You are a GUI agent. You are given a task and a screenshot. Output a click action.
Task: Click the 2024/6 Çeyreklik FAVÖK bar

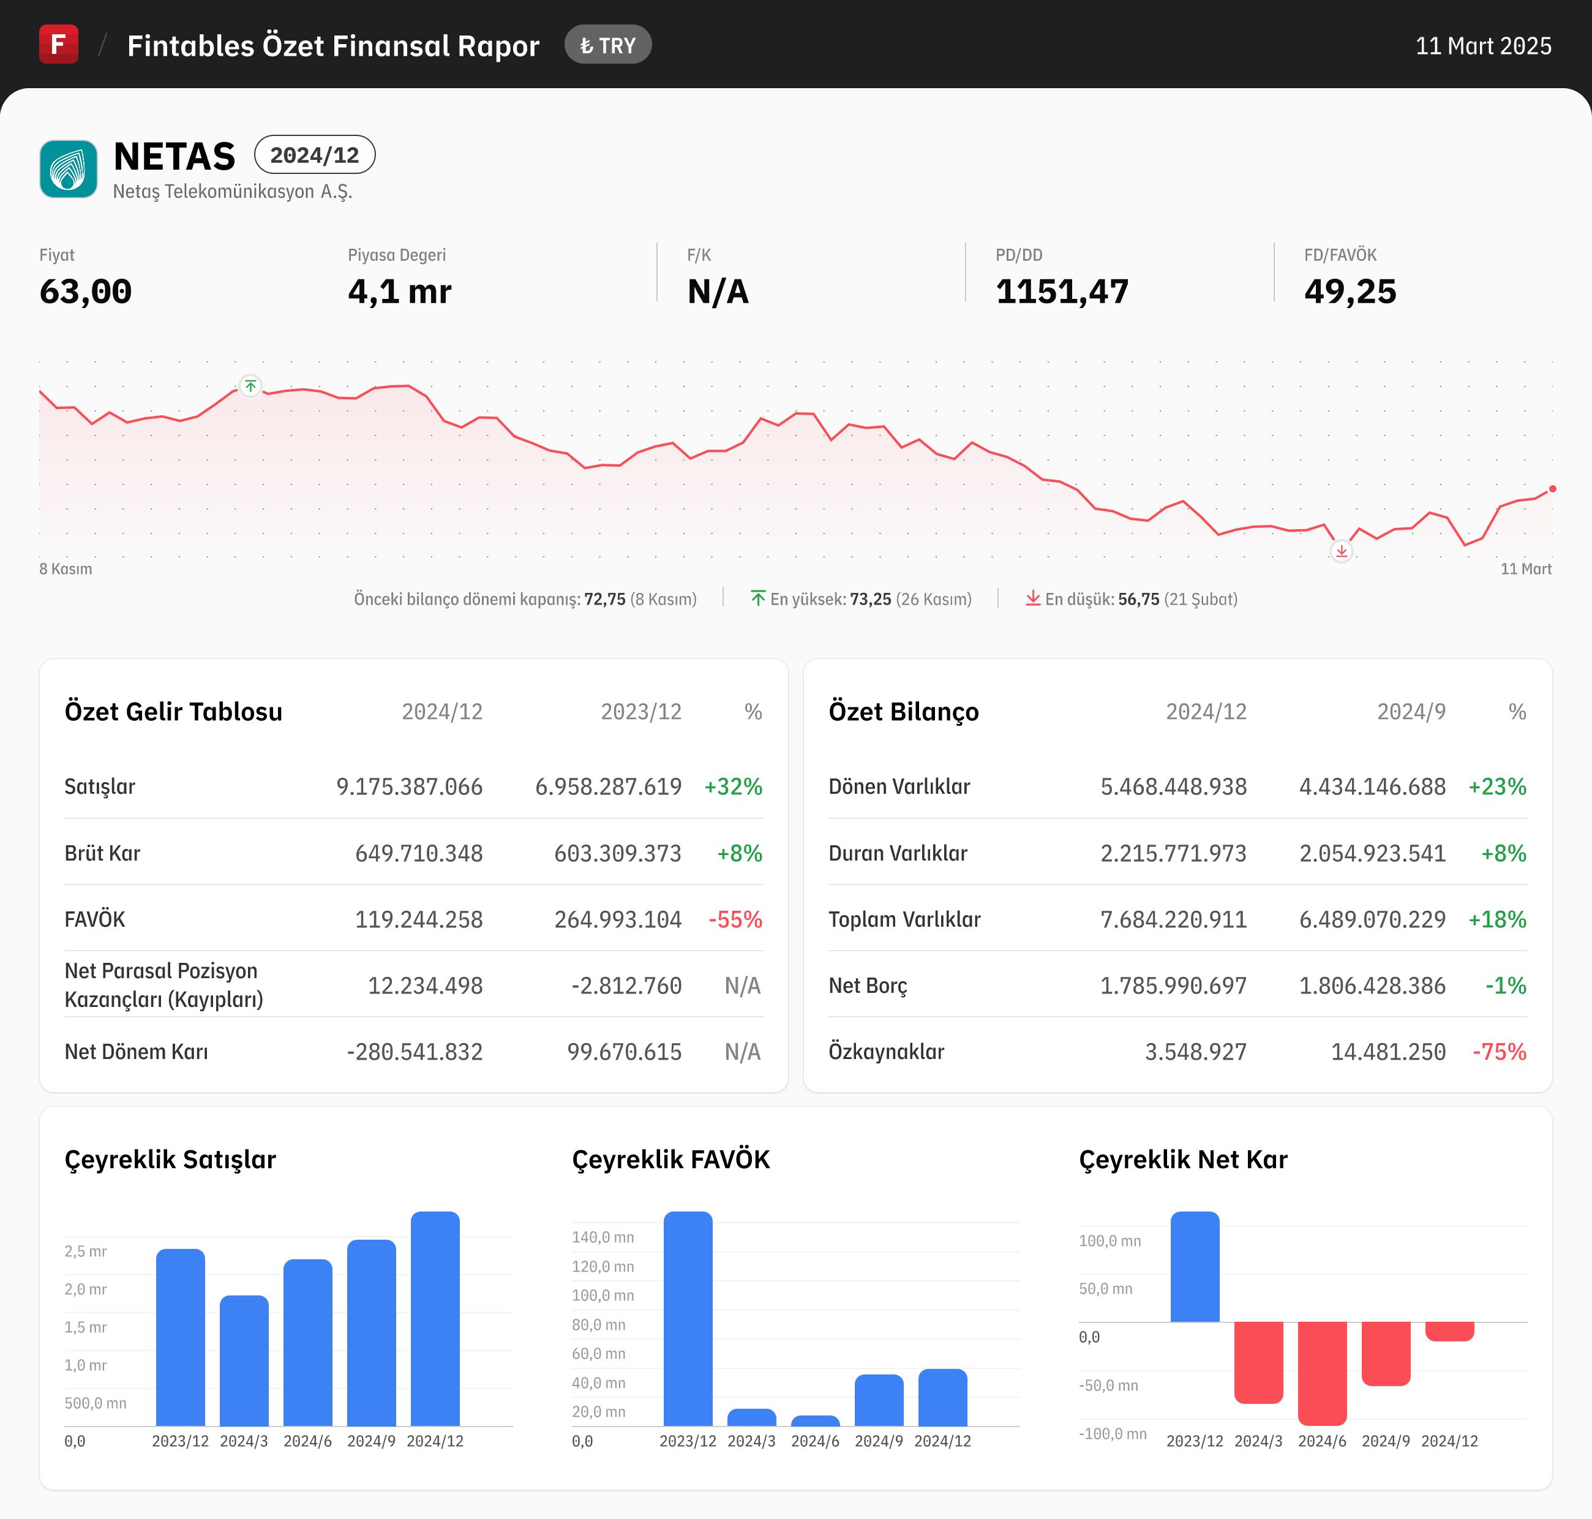tap(816, 1421)
